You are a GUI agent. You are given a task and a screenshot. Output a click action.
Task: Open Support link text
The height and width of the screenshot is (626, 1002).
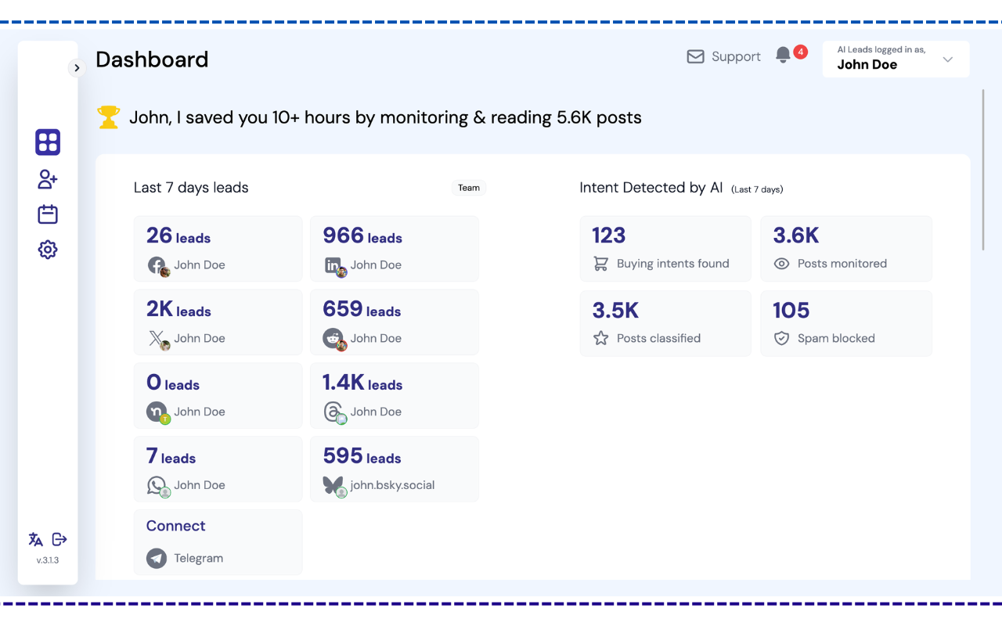[x=736, y=56]
